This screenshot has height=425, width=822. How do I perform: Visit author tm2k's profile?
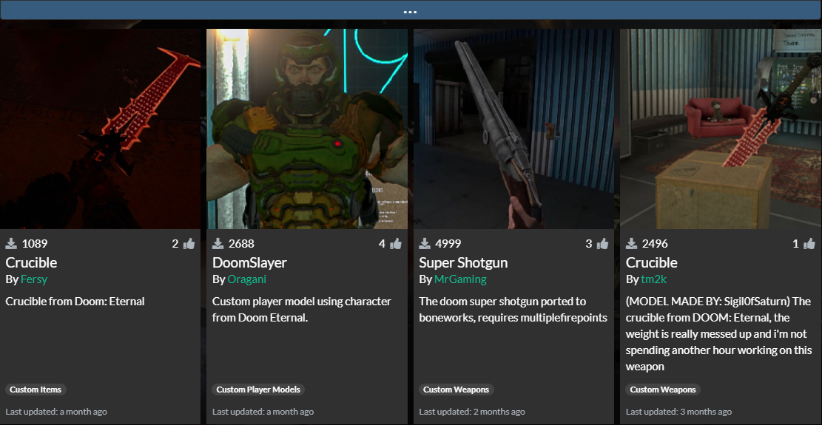pos(654,279)
